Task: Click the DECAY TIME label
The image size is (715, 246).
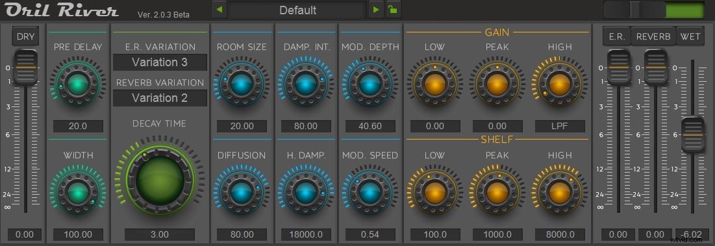Action: (160, 124)
